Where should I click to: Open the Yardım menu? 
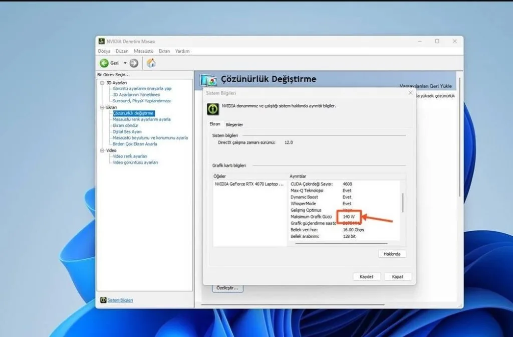(182, 51)
